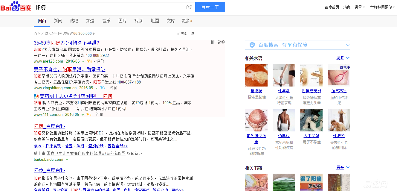Screen dimensions: 397x191
Task: Click the 推广链接 label
Action: (x=218, y=42)
